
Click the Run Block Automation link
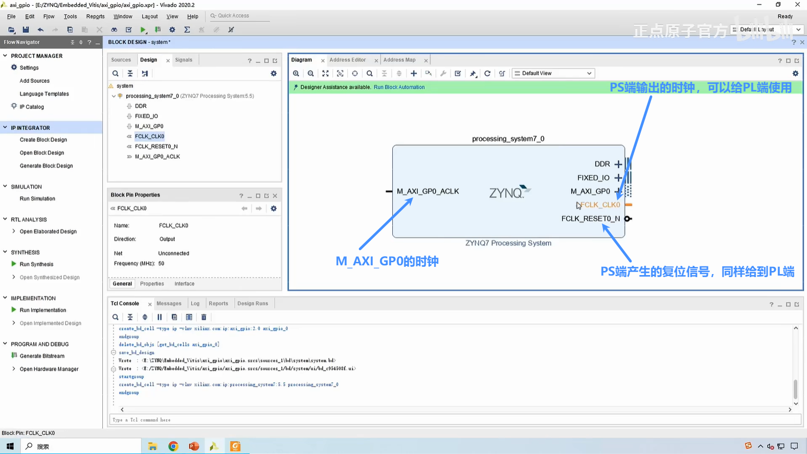pos(399,87)
